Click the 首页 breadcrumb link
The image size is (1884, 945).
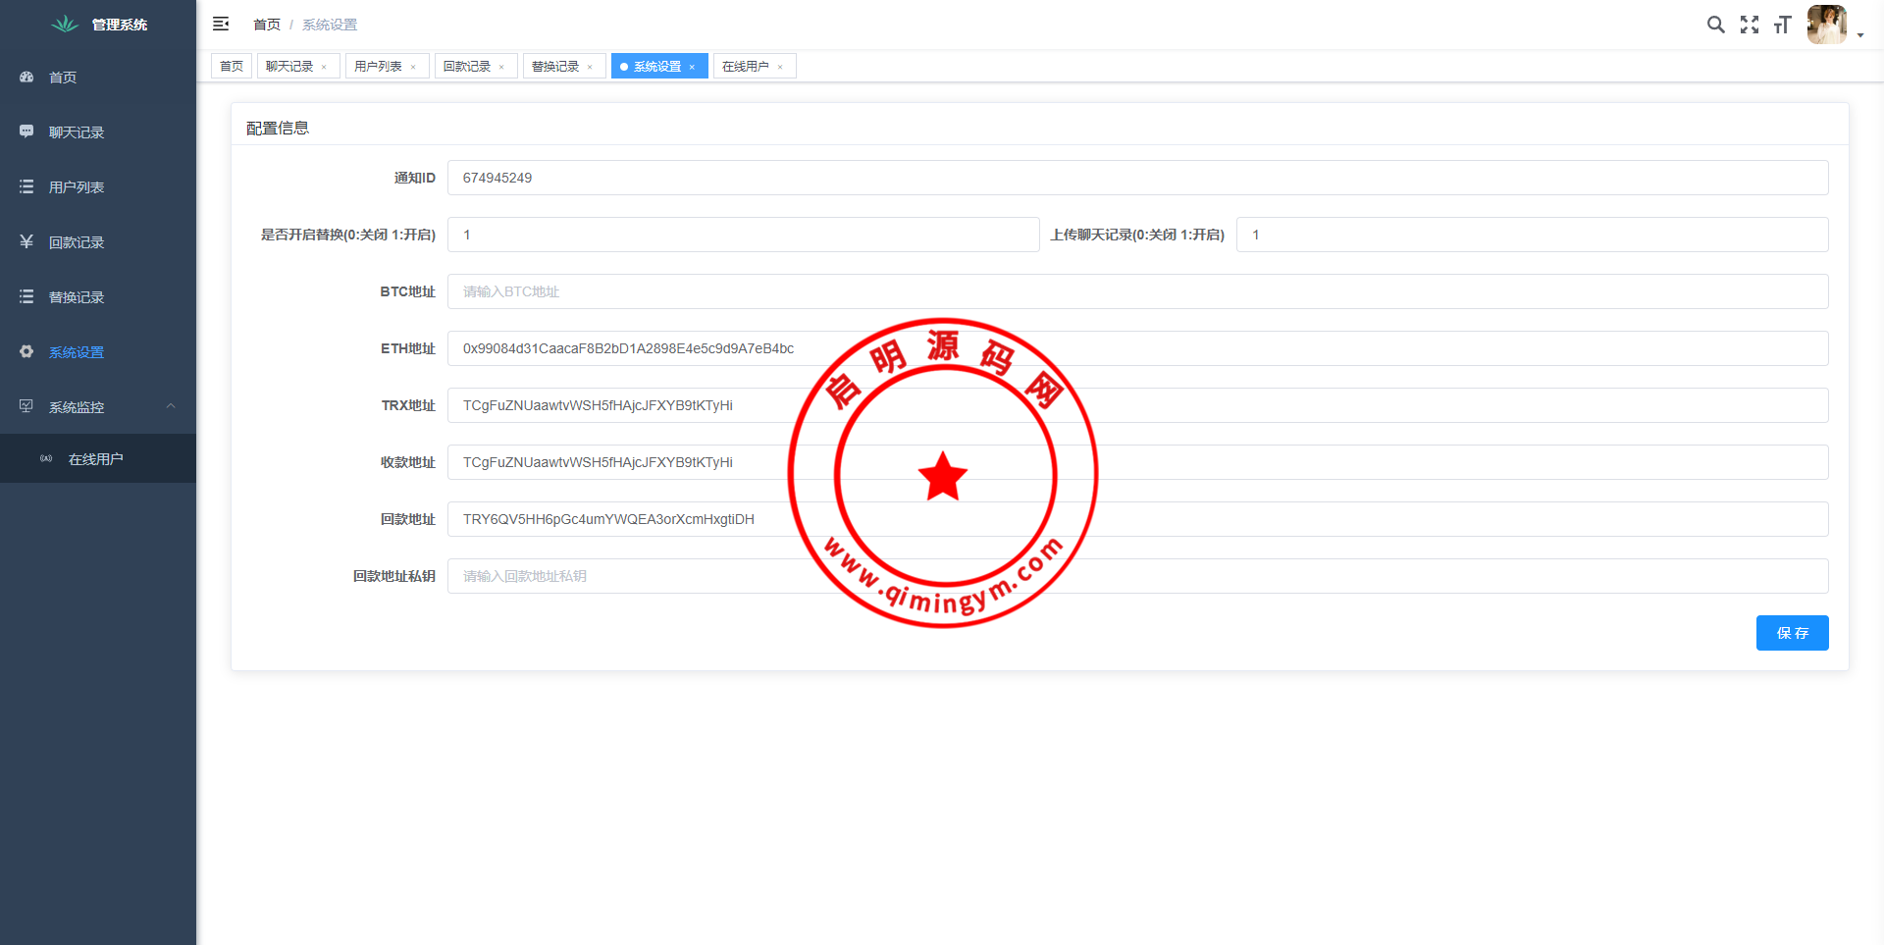267,25
